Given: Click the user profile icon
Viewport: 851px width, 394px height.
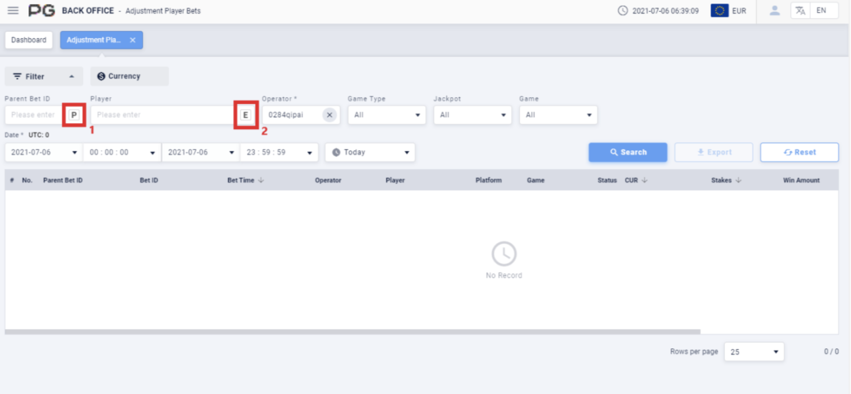Looking at the screenshot, I should 774,10.
